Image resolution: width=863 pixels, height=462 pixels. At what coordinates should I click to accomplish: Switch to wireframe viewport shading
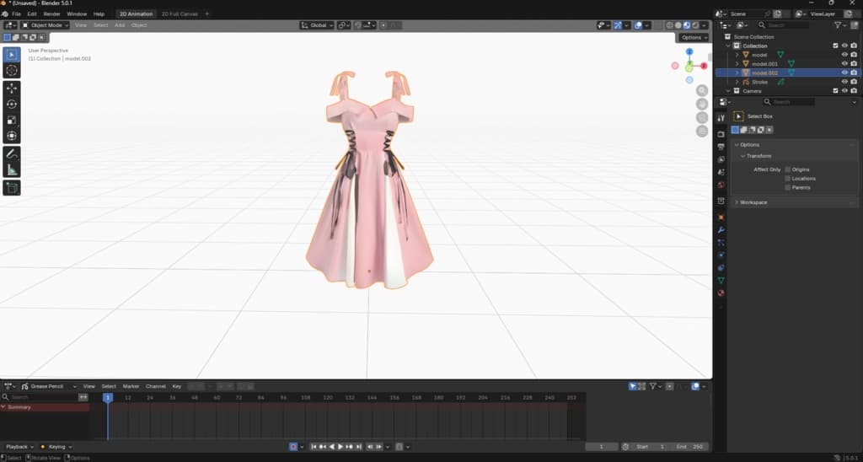[x=670, y=25]
